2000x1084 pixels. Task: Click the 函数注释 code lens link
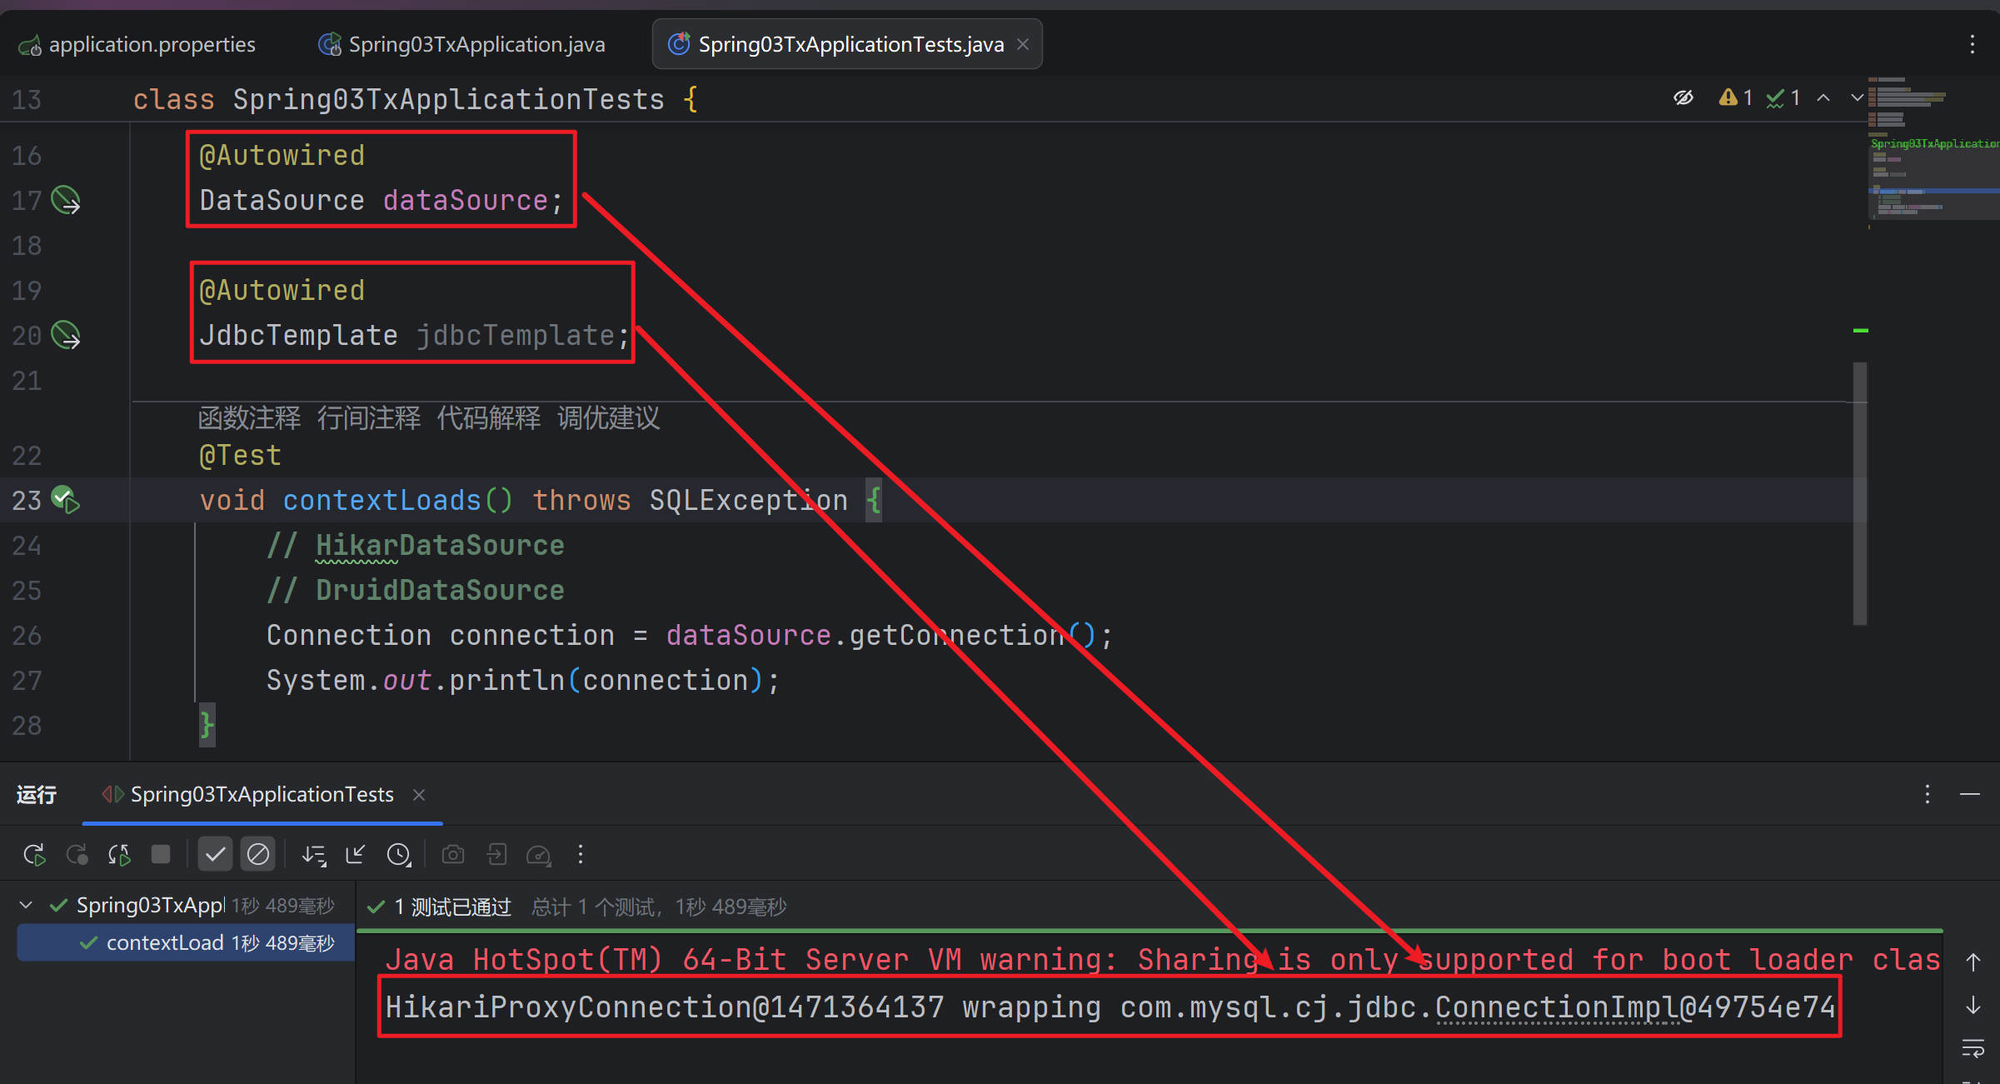(249, 417)
